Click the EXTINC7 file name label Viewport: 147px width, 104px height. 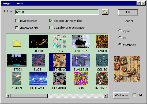click(x=81, y=51)
